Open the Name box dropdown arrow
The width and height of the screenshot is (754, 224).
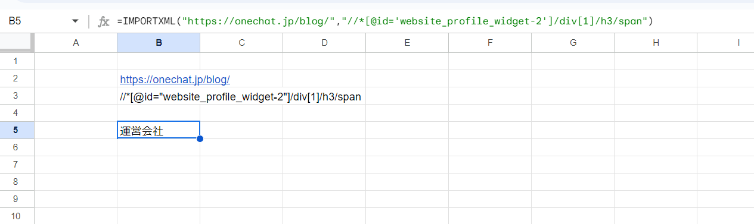pyautogui.click(x=75, y=21)
